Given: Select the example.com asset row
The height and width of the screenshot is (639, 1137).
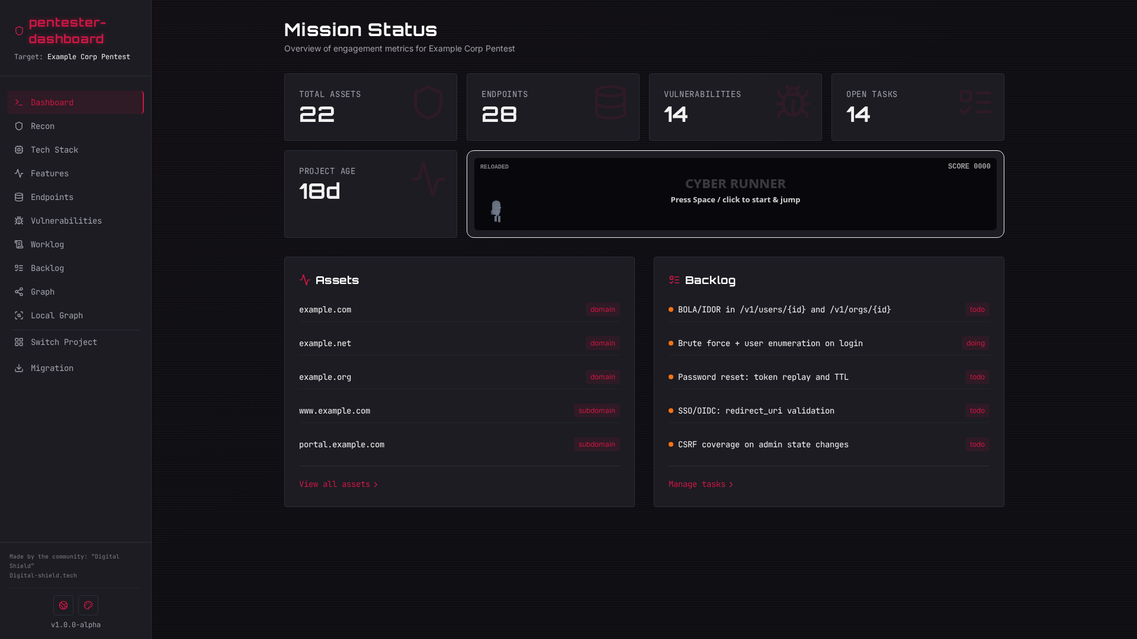Looking at the screenshot, I should (325, 309).
